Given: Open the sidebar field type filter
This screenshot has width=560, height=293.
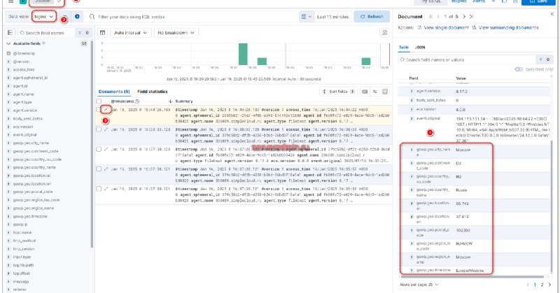Looking at the screenshot, I should pos(83,33).
